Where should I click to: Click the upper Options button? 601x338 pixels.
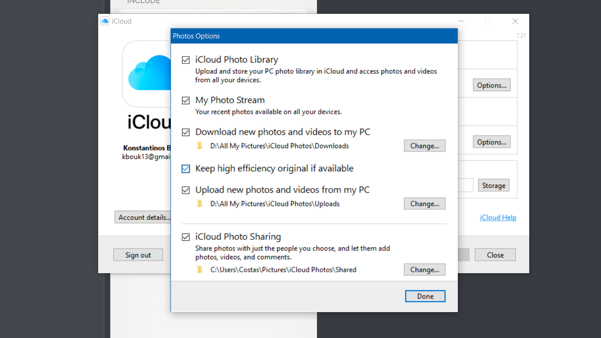coord(491,85)
